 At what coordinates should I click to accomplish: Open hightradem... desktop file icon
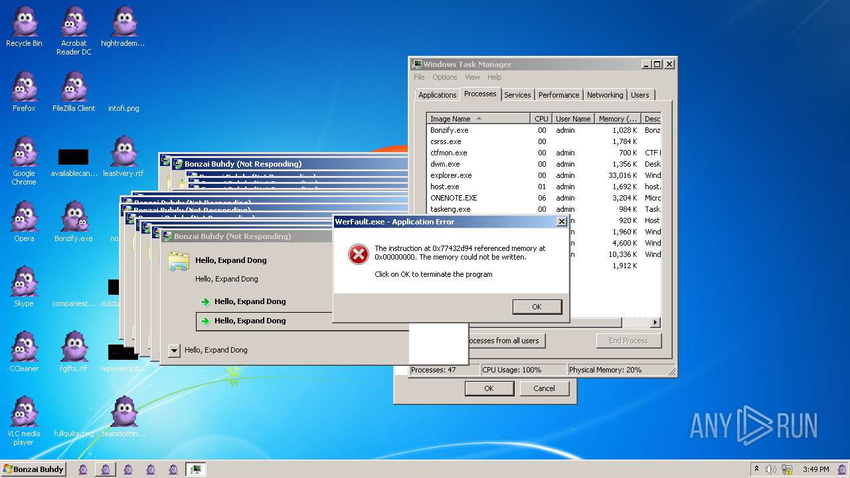pos(124,27)
